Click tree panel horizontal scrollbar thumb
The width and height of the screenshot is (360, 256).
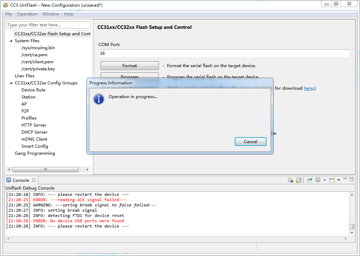pyautogui.click(x=46, y=170)
